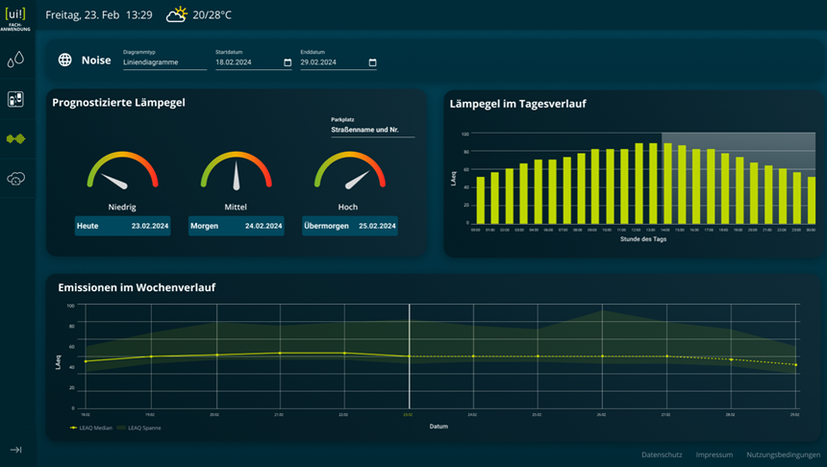Select the Morgen 24.02.2024 forecast
The image size is (827, 467).
click(236, 226)
